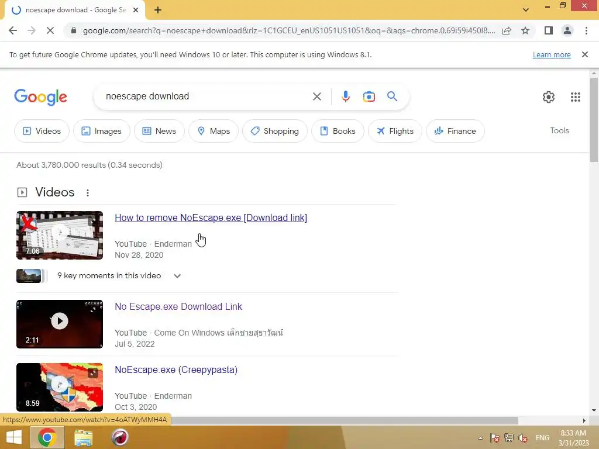Open the volume tray icon
The image size is (599, 449).
[x=522, y=438]
